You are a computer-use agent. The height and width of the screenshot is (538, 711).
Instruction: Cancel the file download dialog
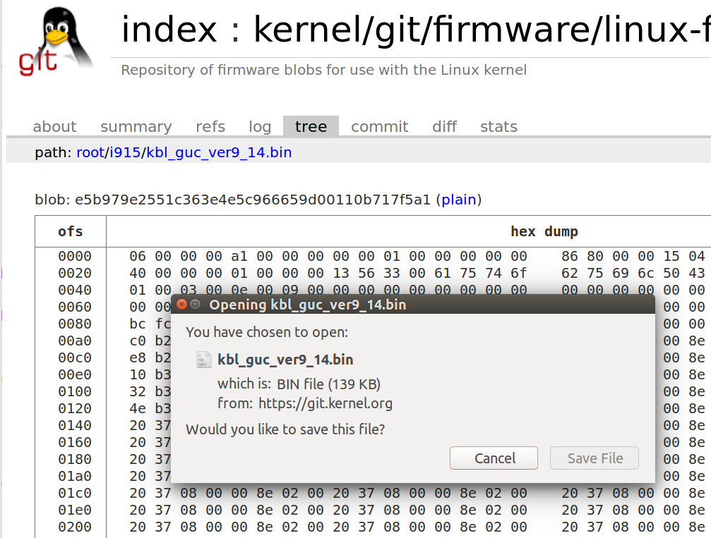click(x=493, y=458)
